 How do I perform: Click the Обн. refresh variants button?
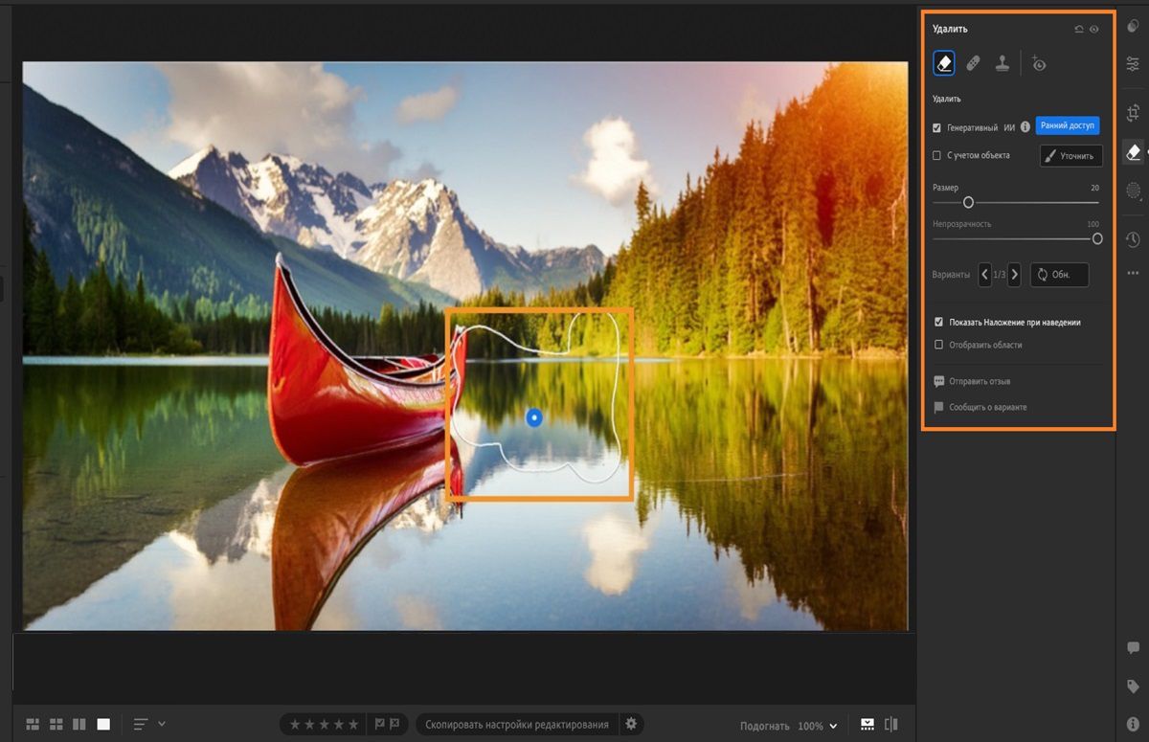(x=1059, y=275)
